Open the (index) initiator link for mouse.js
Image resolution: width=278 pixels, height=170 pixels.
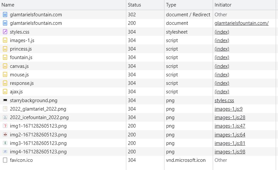(x=222, y=75)
